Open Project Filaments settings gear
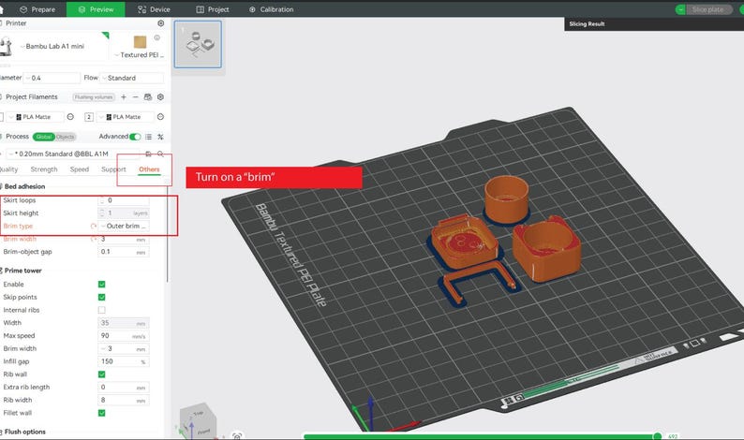Viewport: 744px width, 440px height. [160, 96]
